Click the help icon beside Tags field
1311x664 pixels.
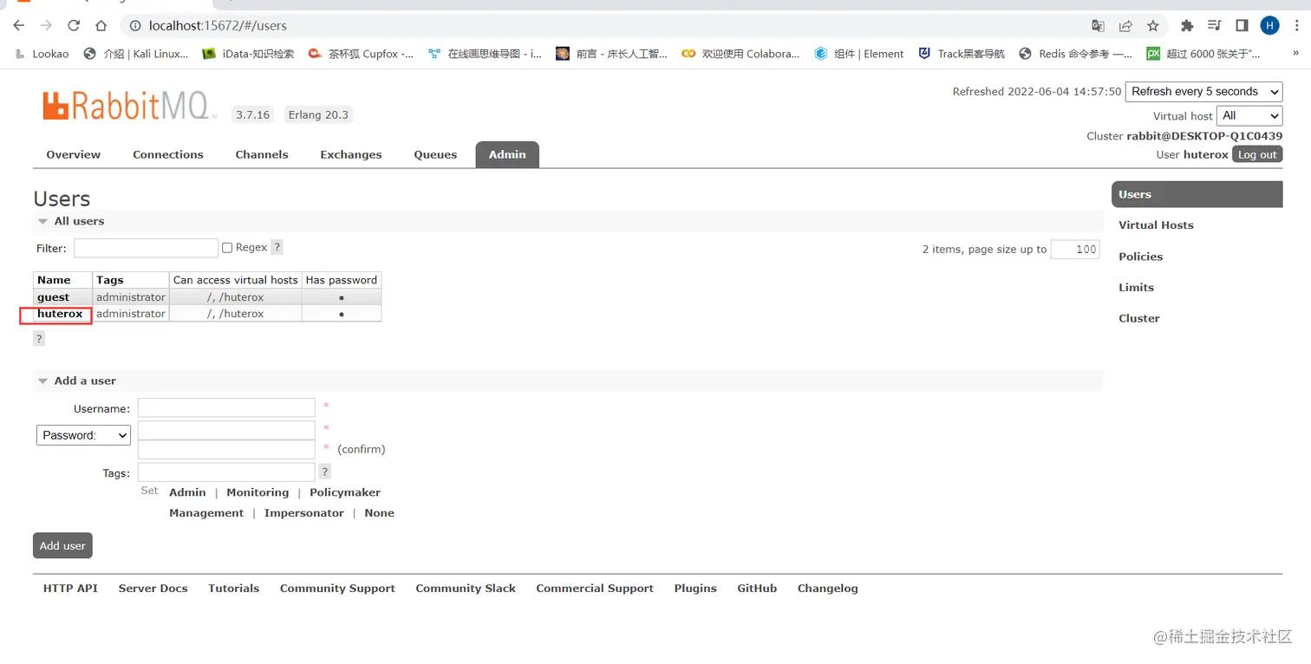pos(325,472)
